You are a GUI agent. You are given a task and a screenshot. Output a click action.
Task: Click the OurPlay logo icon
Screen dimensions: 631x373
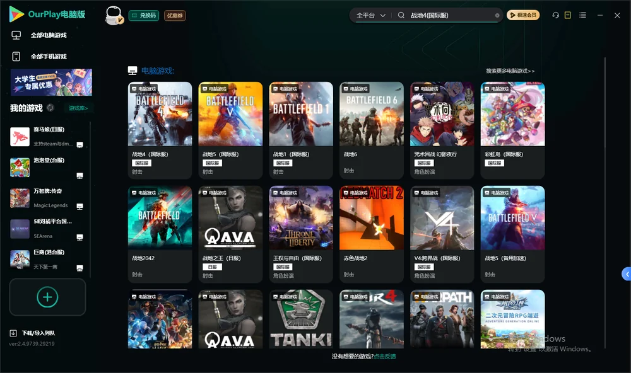coord(16,14)
